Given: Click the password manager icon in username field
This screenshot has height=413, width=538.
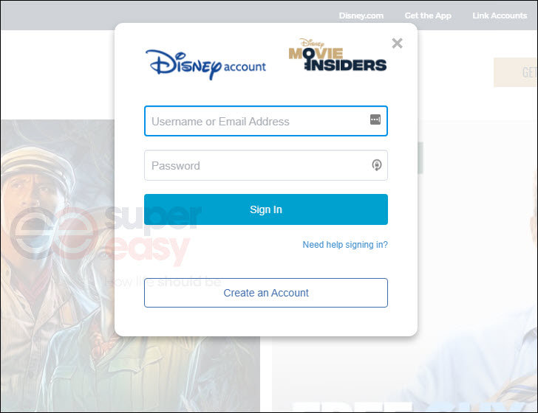Looking at the screenshot, I should coord(375,119).
